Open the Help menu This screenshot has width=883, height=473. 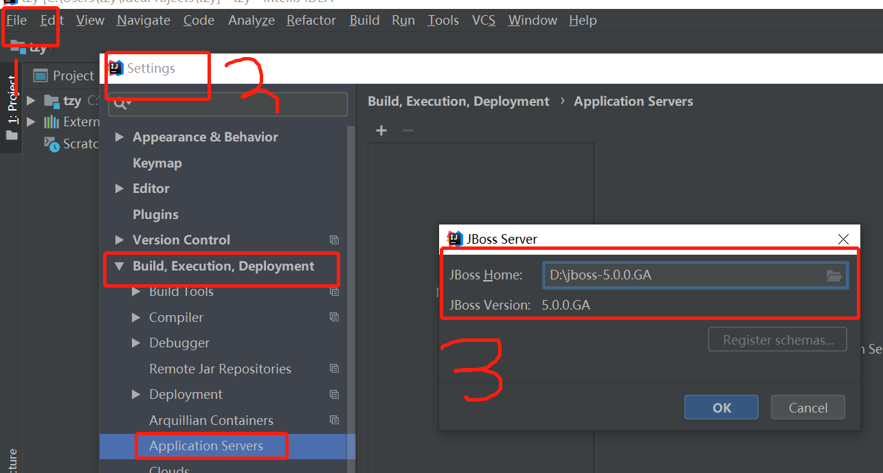coord(583,21)
